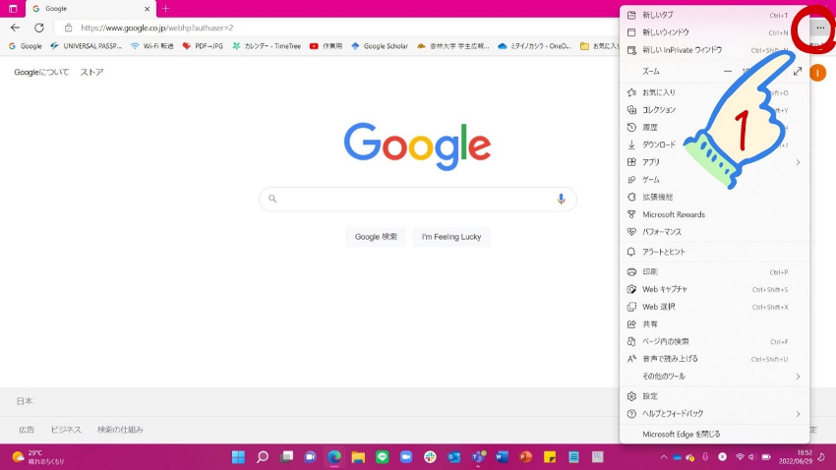836x470 pixels.
Task: Click the address bar URL field
Action: point(341,28)
